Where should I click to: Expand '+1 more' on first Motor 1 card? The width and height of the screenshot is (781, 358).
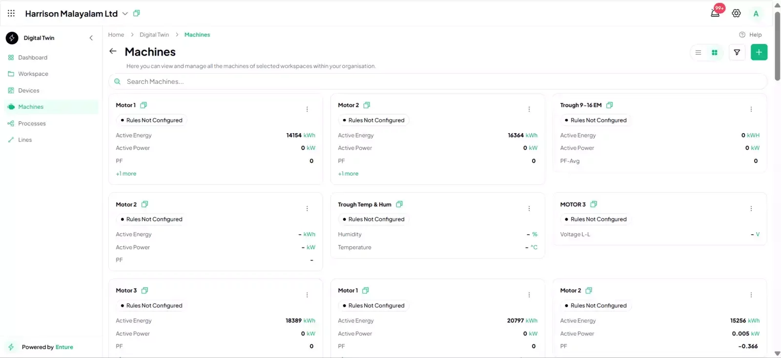pyautogui.click(x=126, y=174)
